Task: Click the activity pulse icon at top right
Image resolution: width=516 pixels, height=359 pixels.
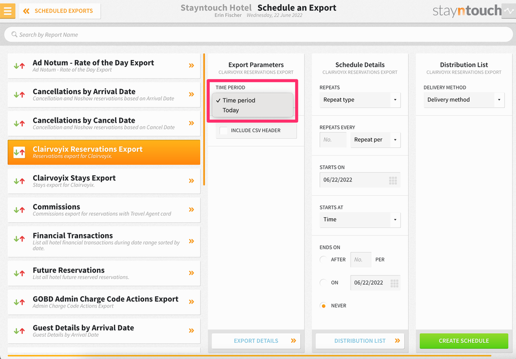Action: click(x=509, y=11)
